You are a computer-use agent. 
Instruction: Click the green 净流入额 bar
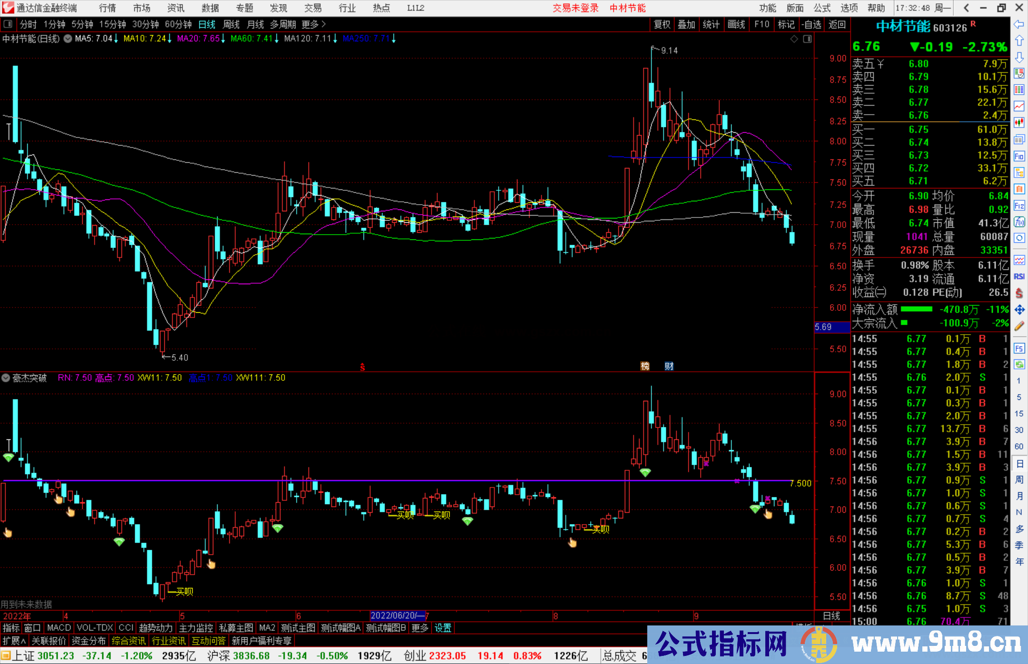tap(917, 309)
